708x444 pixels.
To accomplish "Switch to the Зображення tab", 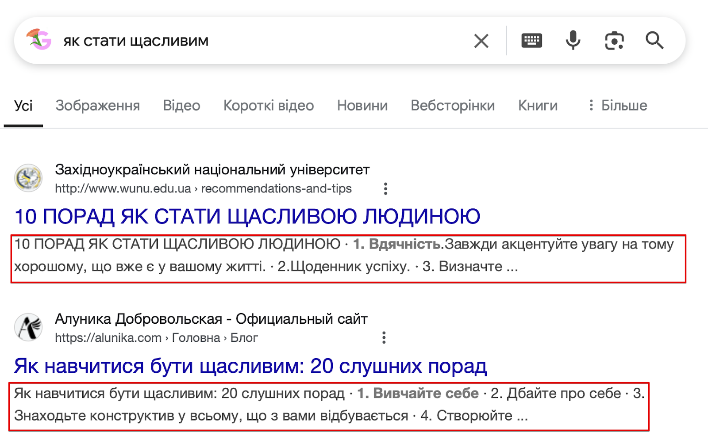I will click(x=98, y=105).
